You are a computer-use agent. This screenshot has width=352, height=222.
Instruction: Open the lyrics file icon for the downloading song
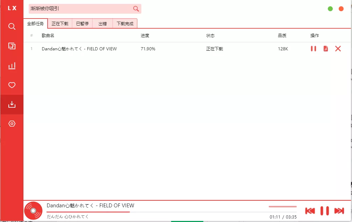click(x=325, y=49)
